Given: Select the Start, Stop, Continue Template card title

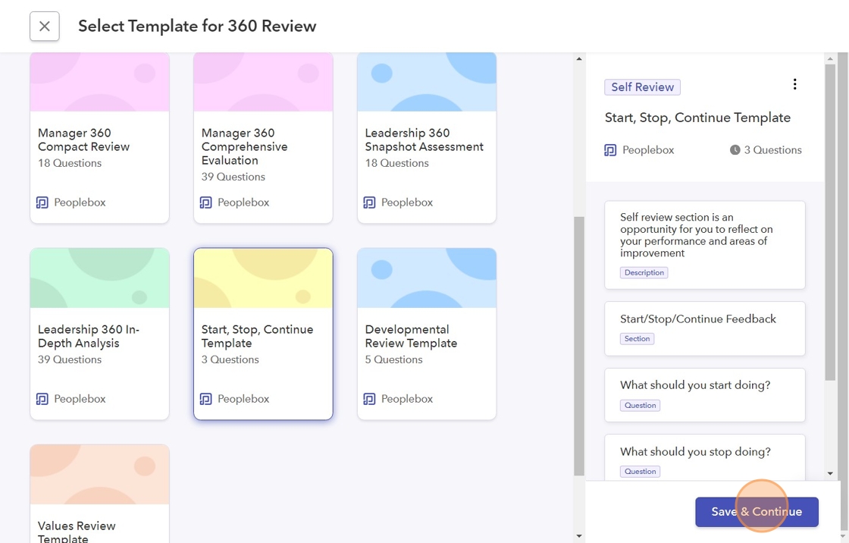Looking at the screenshot, I should coord(257,336).
